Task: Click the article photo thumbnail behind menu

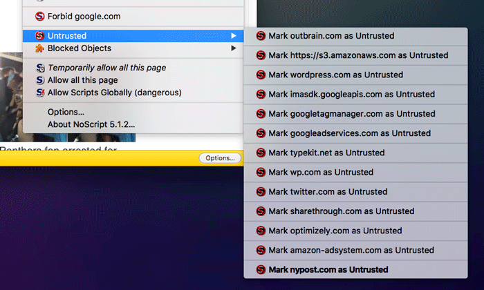Action: click(12, 97)
